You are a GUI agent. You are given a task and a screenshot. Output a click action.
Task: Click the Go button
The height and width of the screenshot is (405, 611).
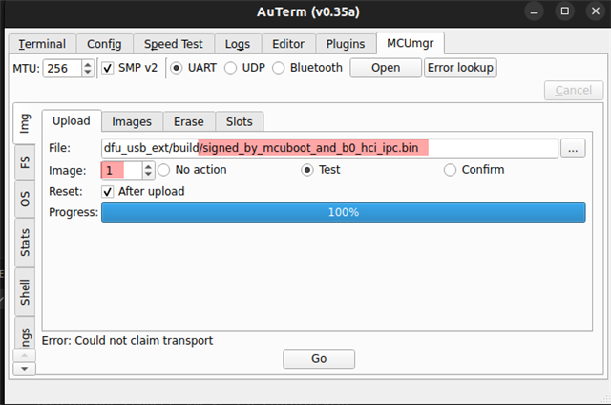coord(319,358)
